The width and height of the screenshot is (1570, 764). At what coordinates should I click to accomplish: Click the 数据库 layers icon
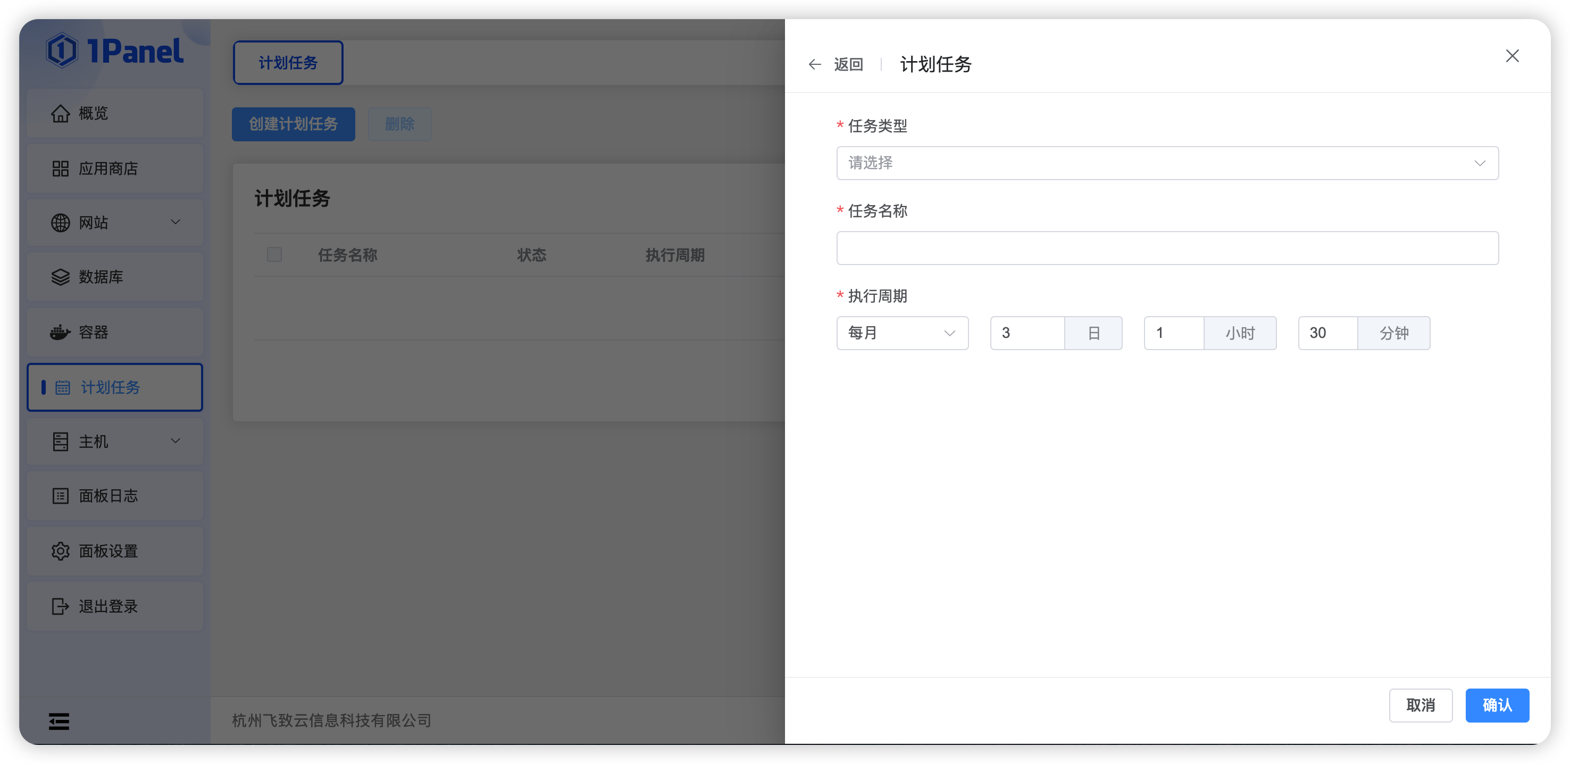[x=60, y=277]
